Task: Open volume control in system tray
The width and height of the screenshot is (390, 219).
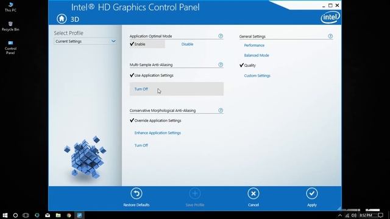Action: coord(354,215)
